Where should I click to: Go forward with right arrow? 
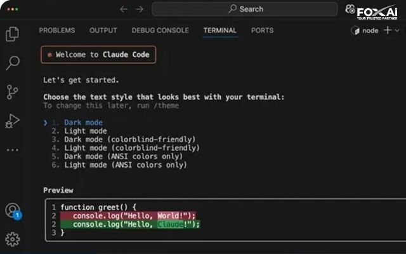point(140,10)
